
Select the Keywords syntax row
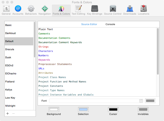(x=97, y=60)
